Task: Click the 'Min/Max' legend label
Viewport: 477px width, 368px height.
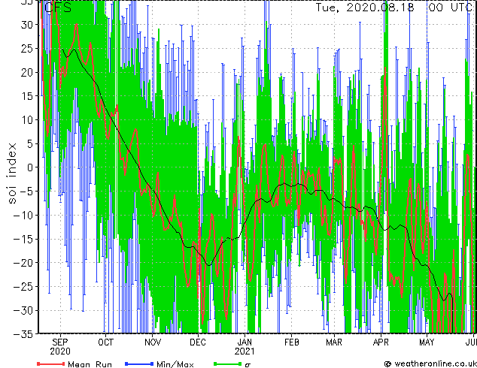Action: [175, 364]
